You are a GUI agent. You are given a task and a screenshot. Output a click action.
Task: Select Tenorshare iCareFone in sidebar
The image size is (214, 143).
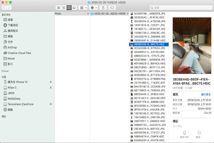tap(19, 104)
